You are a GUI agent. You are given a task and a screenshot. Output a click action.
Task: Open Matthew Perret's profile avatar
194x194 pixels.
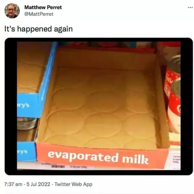pos(12,11)
